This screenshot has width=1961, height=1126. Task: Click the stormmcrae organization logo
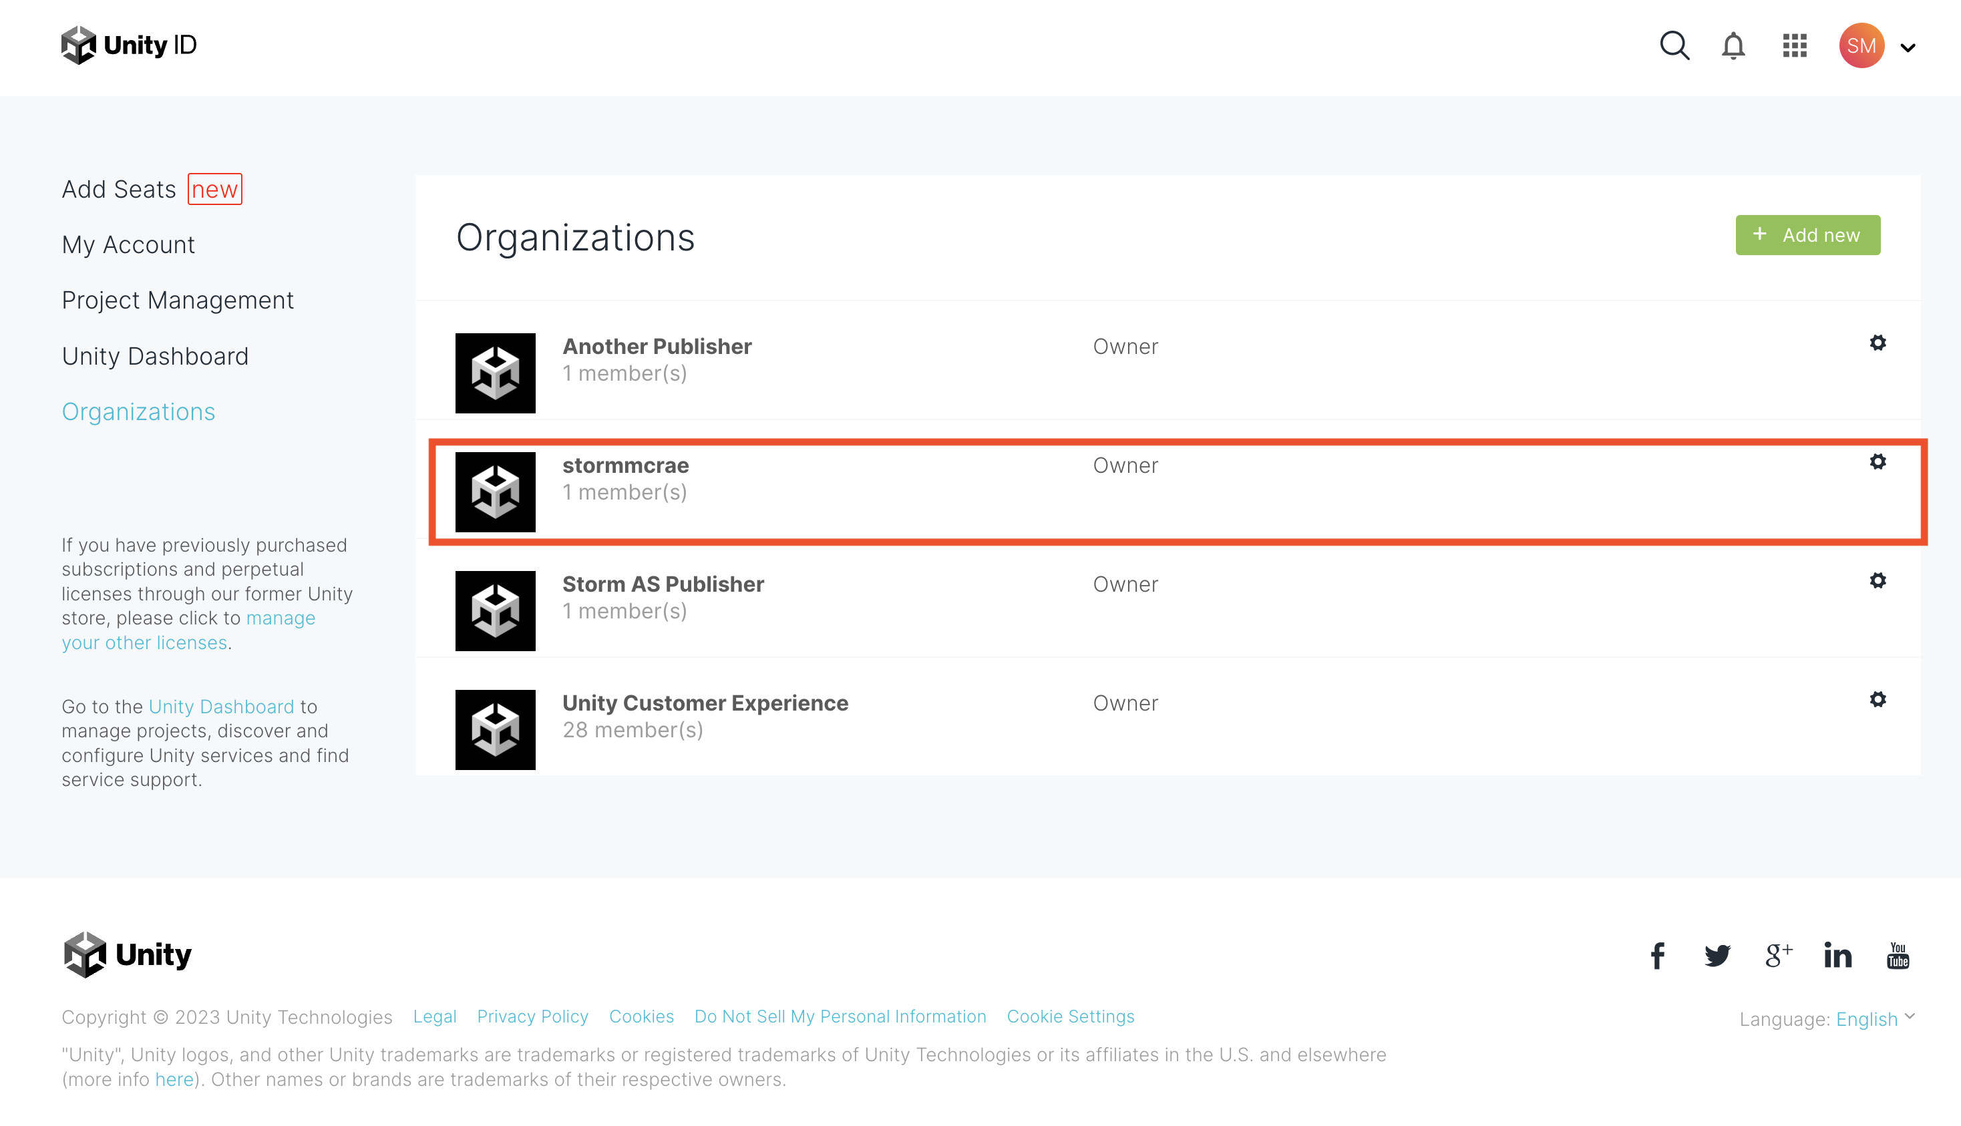click(495, 492)
